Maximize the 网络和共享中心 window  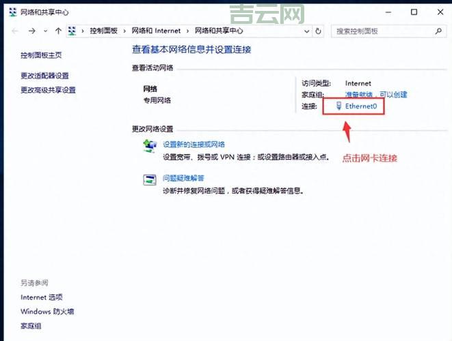click(414, 12)
